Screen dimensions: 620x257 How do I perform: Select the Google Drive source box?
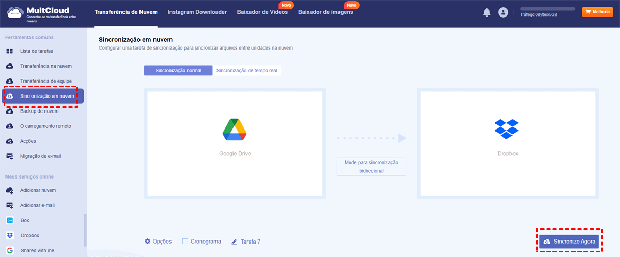(x=235, y=143)
